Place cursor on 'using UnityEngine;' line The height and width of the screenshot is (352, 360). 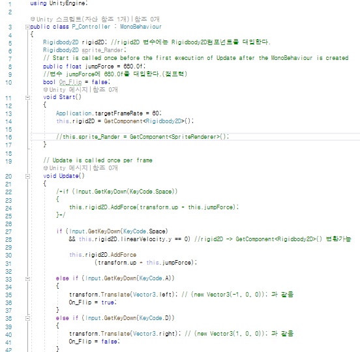pos(59,3)
